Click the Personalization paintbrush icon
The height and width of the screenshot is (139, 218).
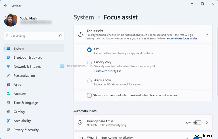(8, 75)
